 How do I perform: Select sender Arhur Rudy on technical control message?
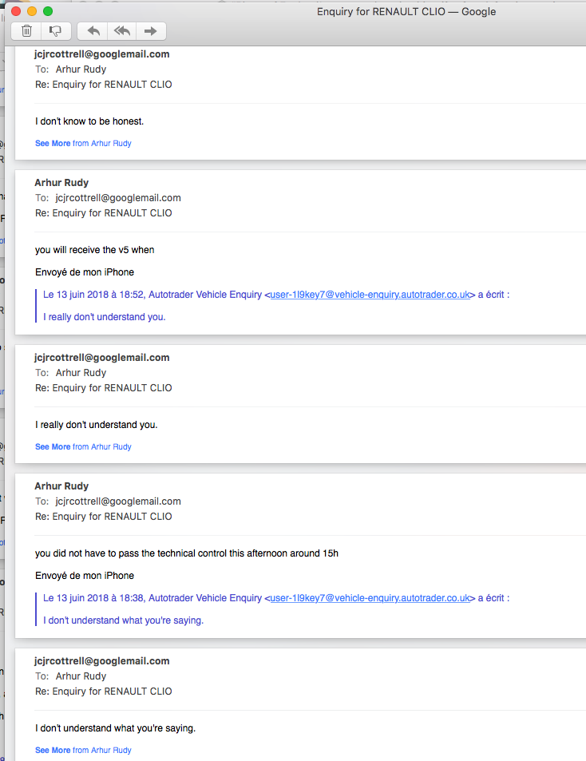point(61,486)
